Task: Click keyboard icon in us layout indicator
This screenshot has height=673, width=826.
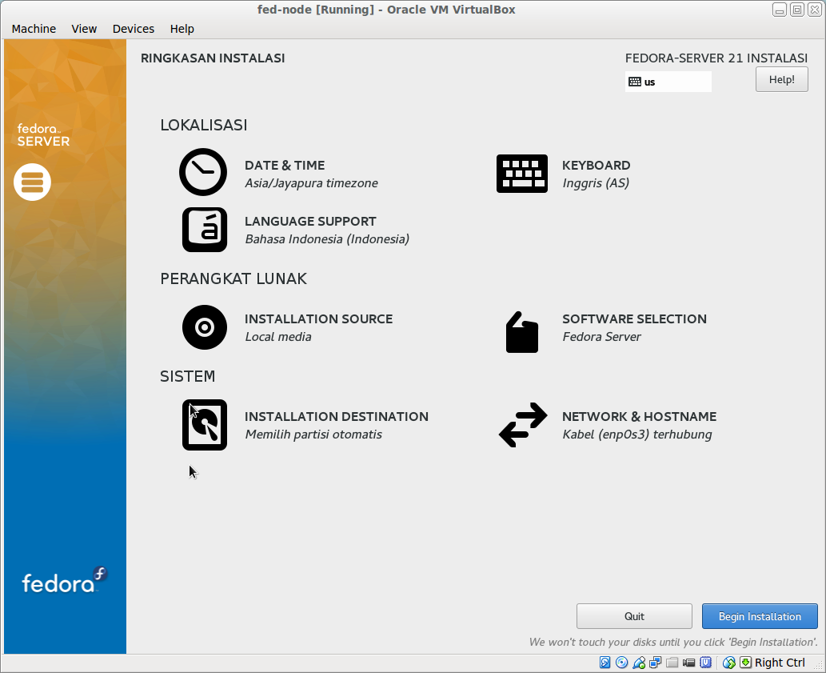Action: coord(635,82)
